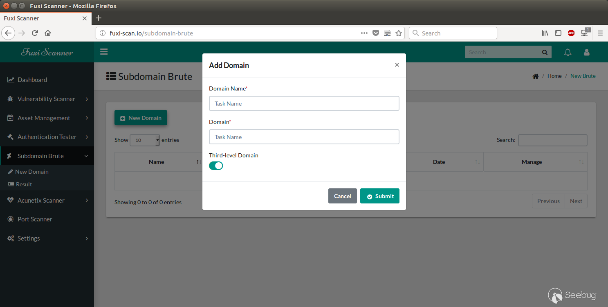Focus the Domain Name input field
The width and height of the screenshot is (608, 307).
tap(304, 103)
